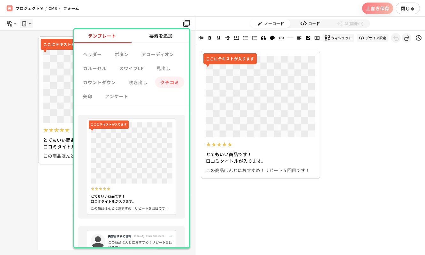Viewport: 425px width, 255px height.
Task: Open the version history clock icon
Action: pos(419,38)
